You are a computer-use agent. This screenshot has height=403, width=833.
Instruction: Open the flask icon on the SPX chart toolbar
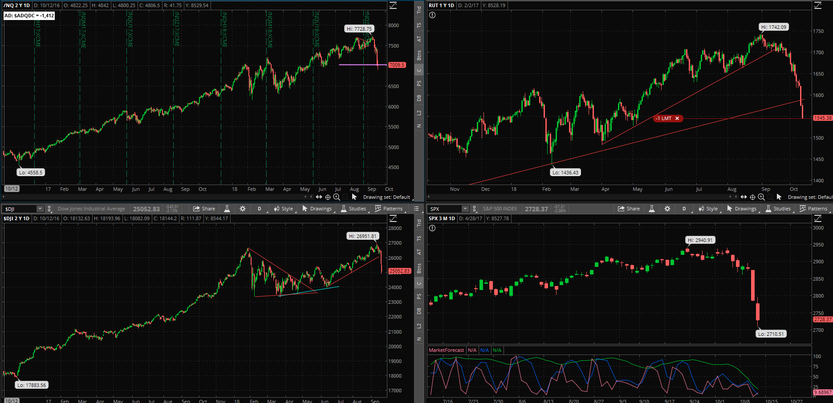pos(652,209)
